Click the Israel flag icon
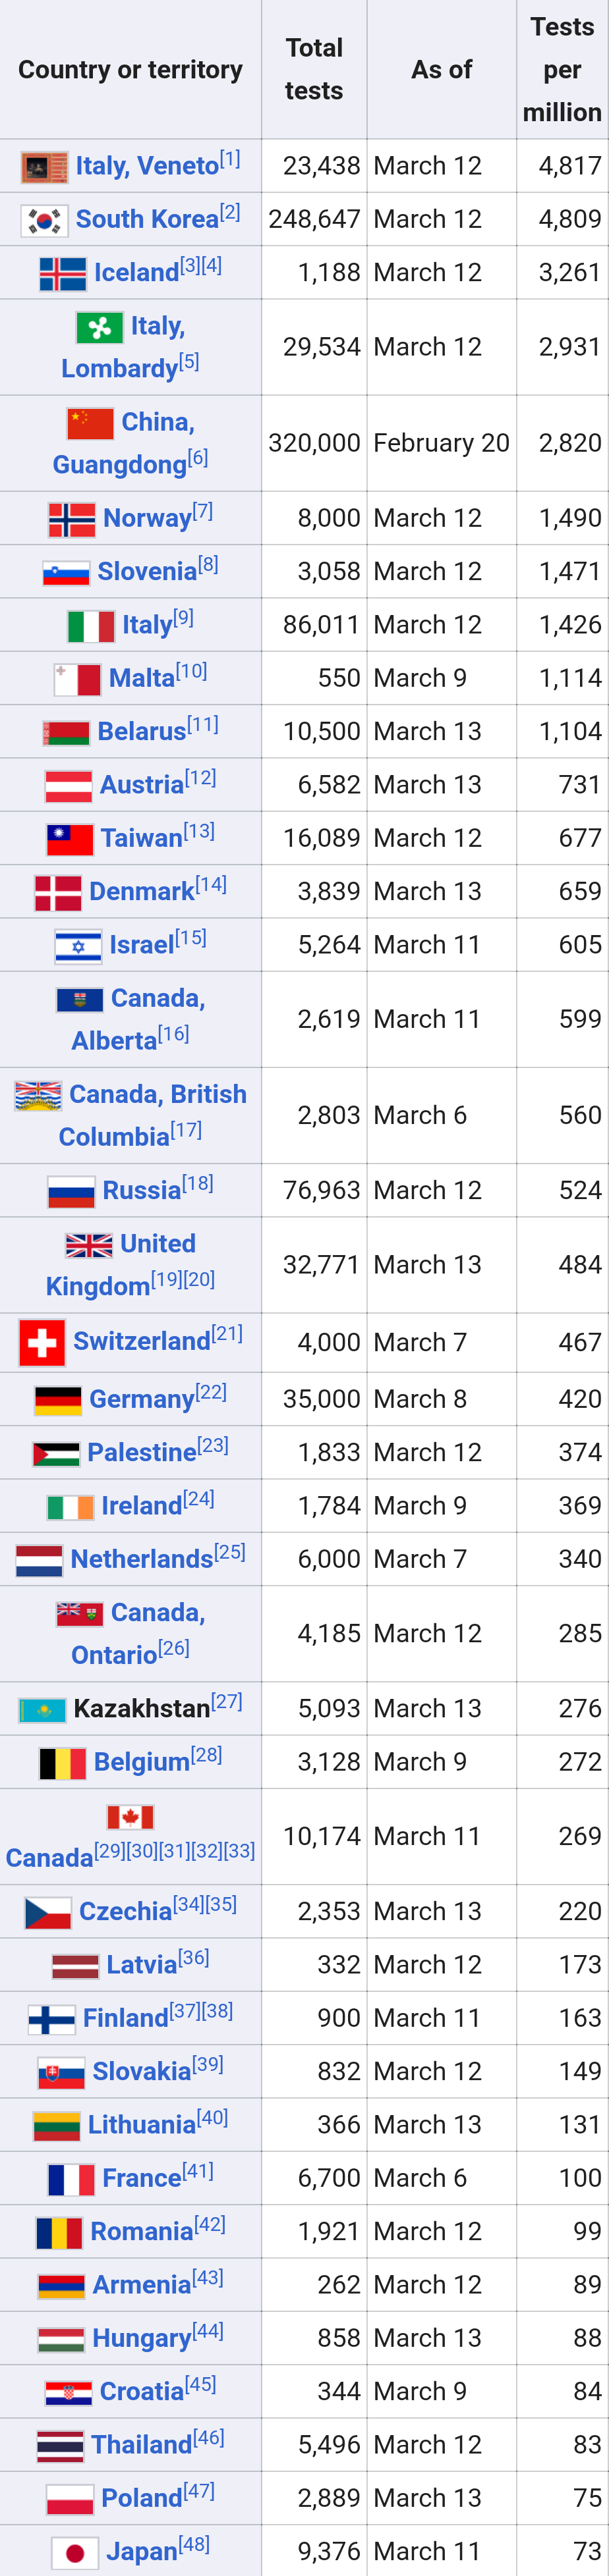609x2576 pixels. coord(78,946)
